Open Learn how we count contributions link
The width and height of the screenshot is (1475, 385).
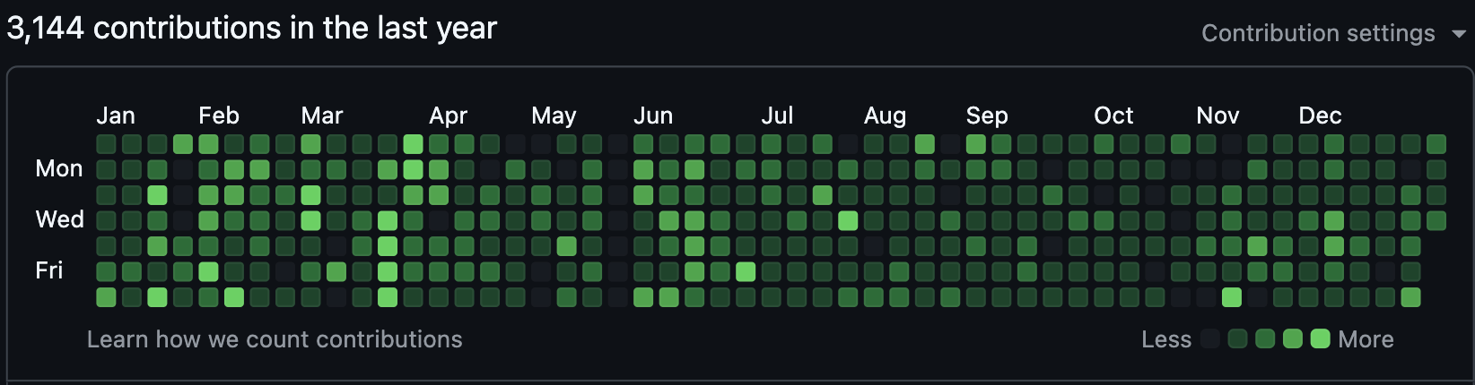tap(275, 339)
